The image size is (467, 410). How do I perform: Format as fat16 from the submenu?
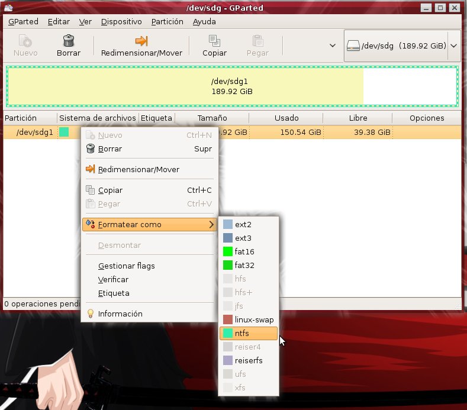(x=249, y=251)
